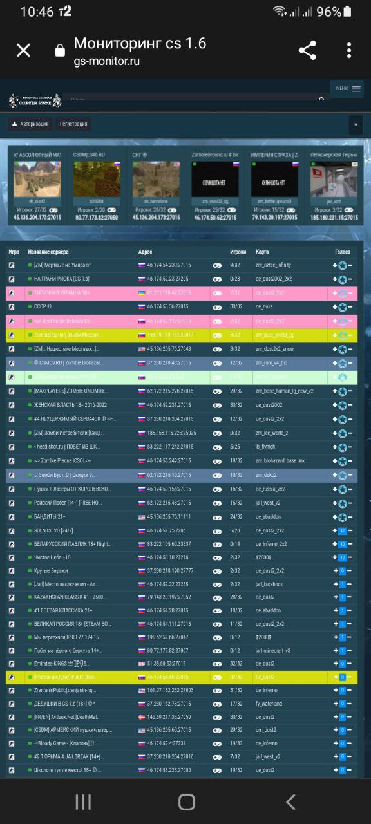This screenshot has height=824, width=371.
Task: Vote plus for zm_aztec_infinity server
Action: 335,265
